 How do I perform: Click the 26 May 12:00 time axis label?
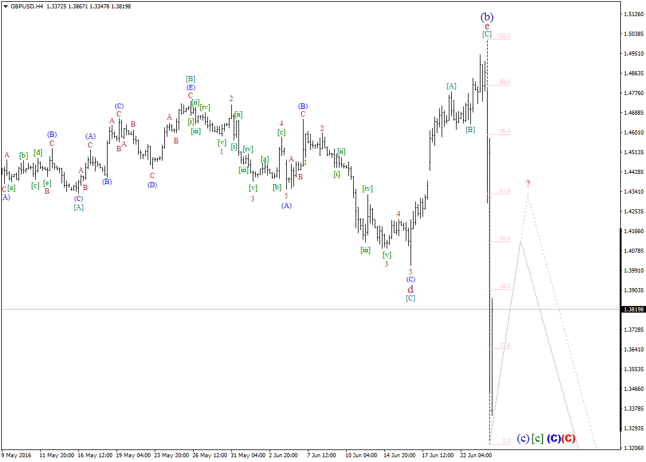(x=210, y=455)
